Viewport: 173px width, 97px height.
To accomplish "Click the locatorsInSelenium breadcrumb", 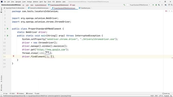I will [x=41, y=5].
